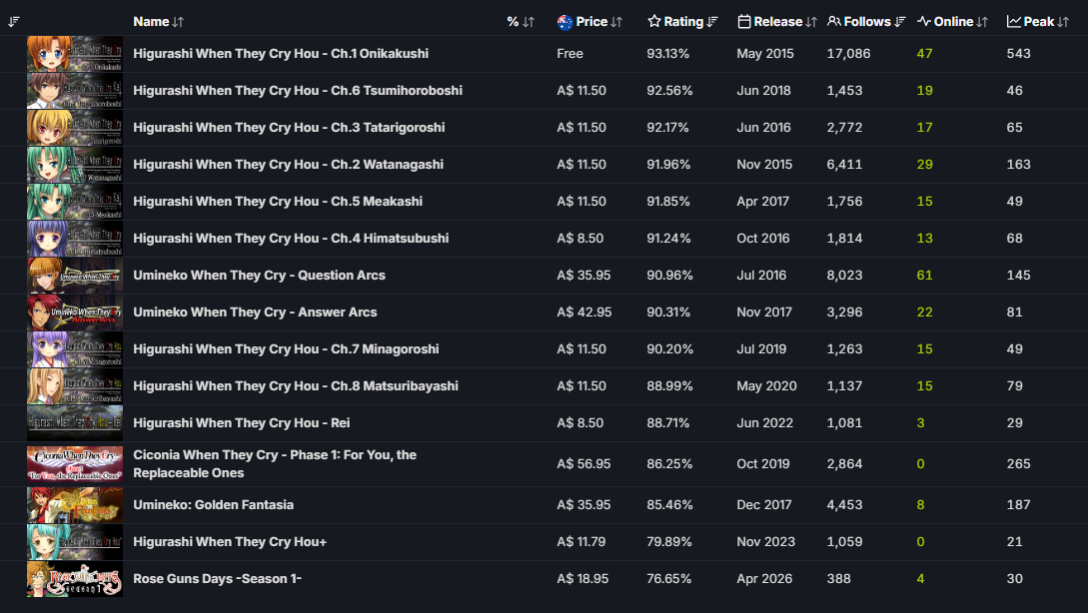Click the Rose Guns Days thumbnail
The height and width of the screenshot is (613, 1088).
[x=75, y=578]
